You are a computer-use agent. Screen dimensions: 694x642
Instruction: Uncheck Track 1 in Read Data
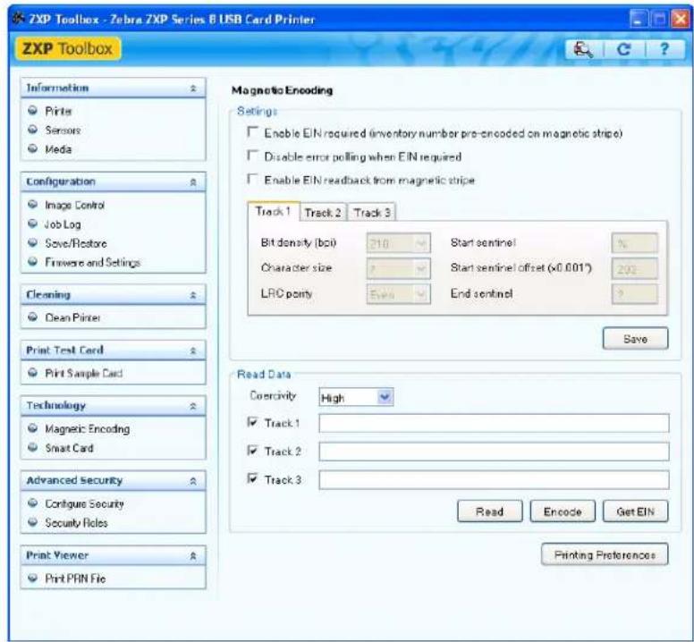point(252,422)
